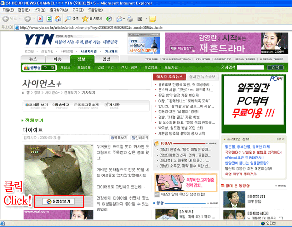This screenshot has width=292, height=227.
Task: Click the Mail envelope toolbar icon
Action: [119, 18]
